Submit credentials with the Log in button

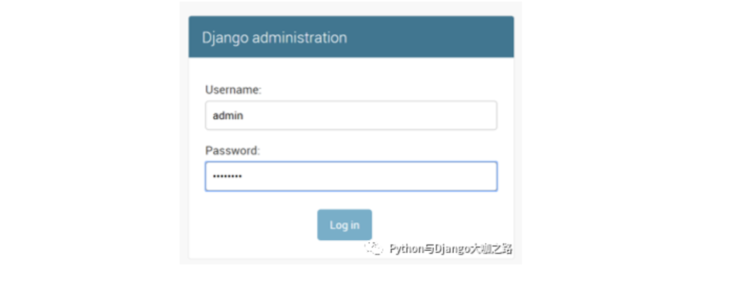(x=344, y=225)
